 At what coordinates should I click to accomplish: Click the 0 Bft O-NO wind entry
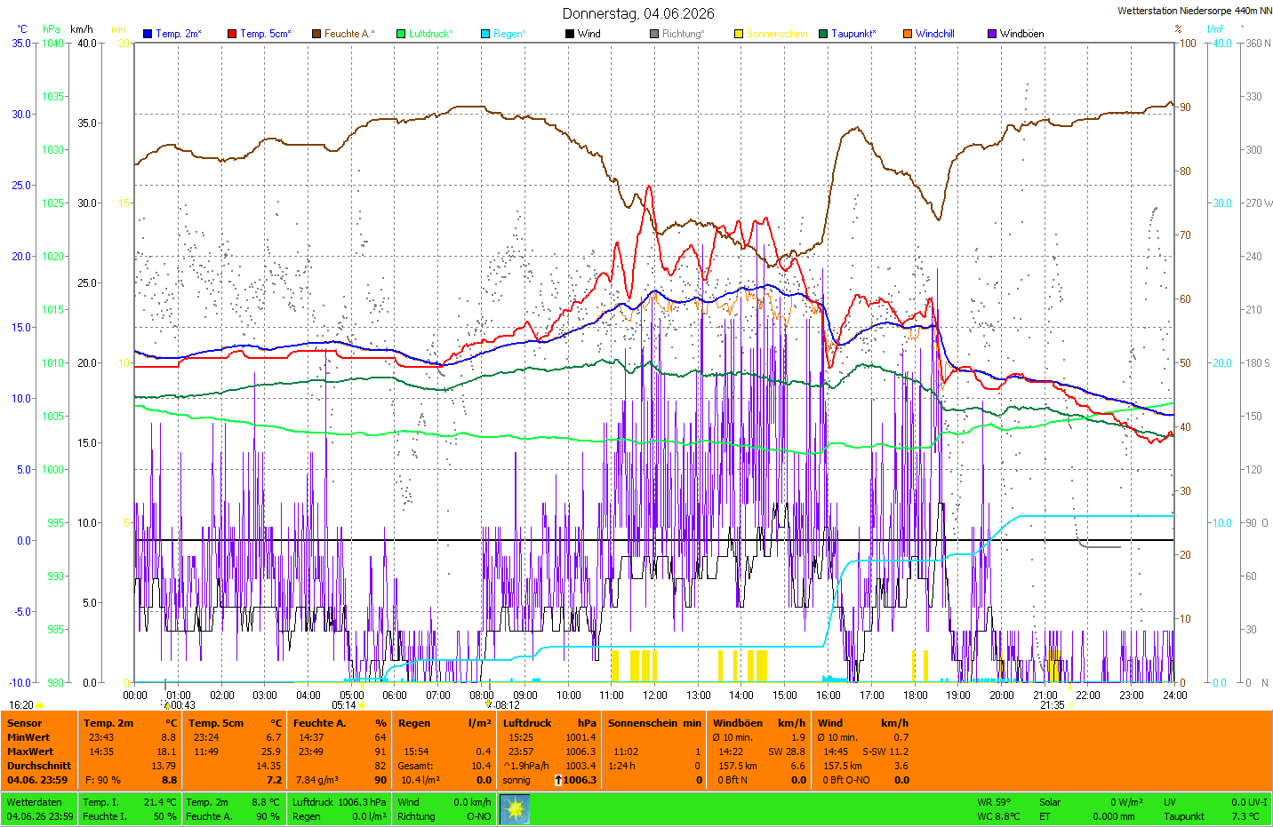pyautogui.click(x=846, y=780)
